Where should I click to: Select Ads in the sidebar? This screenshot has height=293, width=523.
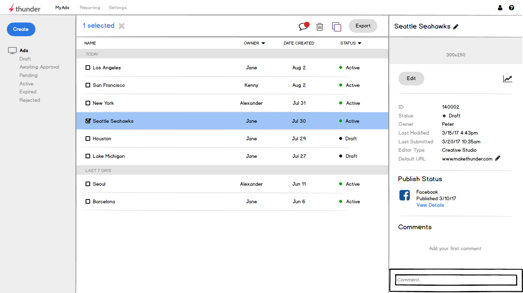[24, 50]
